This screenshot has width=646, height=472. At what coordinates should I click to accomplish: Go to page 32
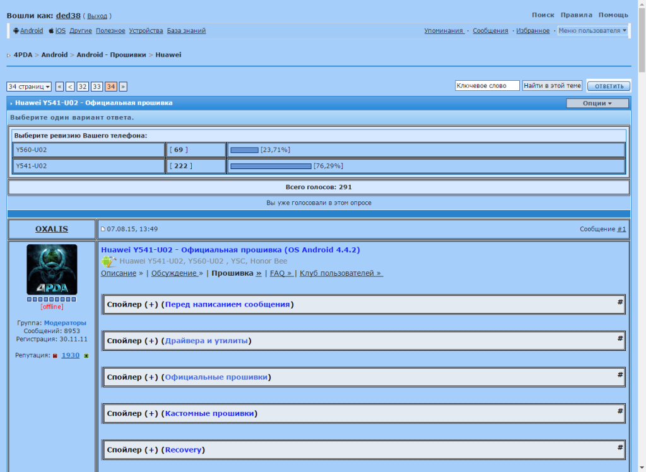tap(83, 86)
